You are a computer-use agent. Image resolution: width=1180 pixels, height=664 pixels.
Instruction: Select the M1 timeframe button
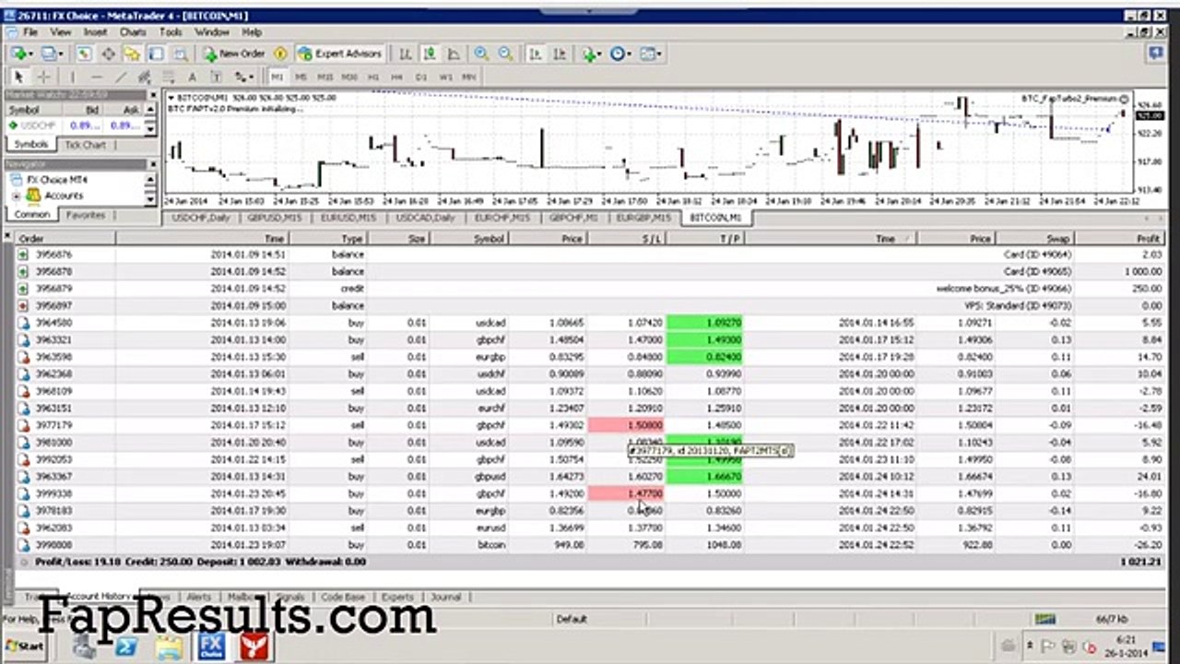click(x=277, y=77)
